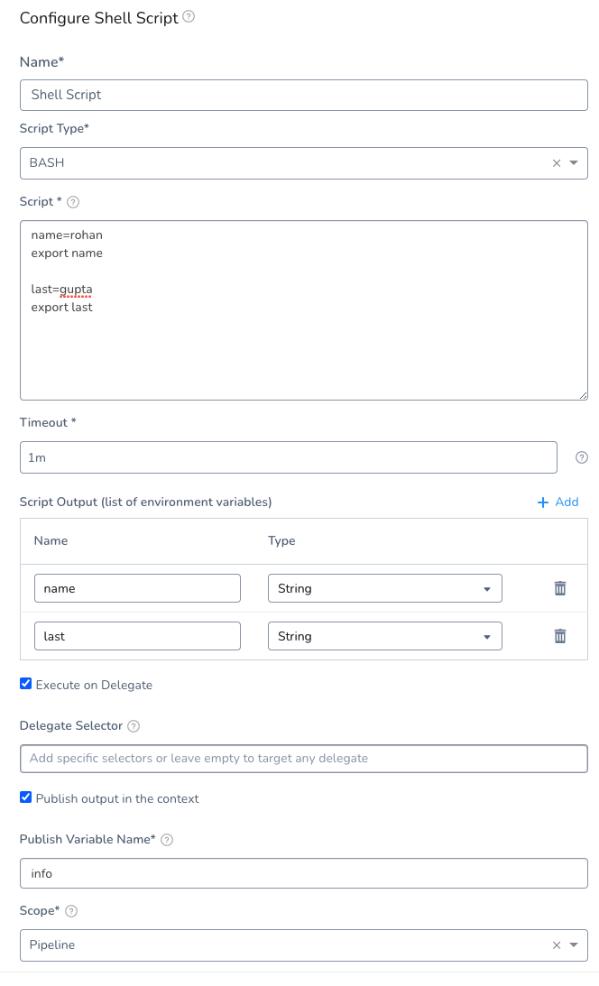Delete the 'name' output variable row
The height and width of the screenshot is (986, 599).
560,588
